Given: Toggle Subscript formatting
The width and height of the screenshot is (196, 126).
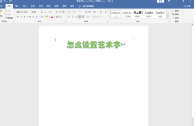Looking at the screenshot, I should tap(33, 17).
